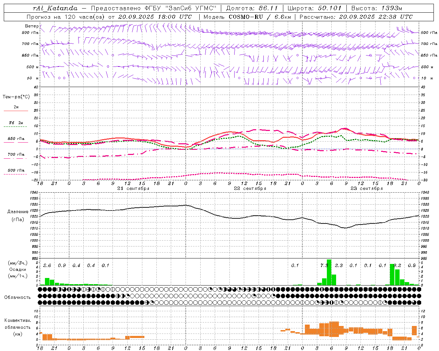Viewport: 439px width, 351px height.
Task: Select the Давление panel label
Action: pos(18,212)
